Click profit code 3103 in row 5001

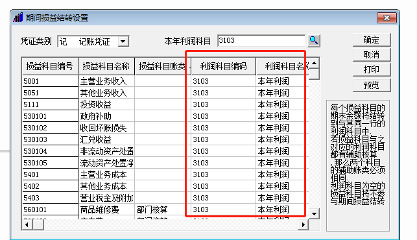tap(223, 81)
